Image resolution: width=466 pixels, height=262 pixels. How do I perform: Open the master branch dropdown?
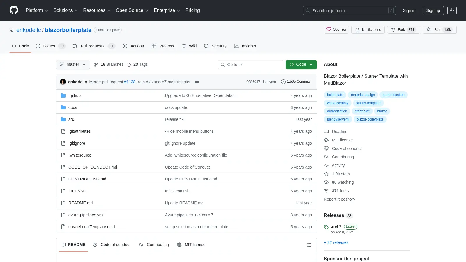[73, 65]
